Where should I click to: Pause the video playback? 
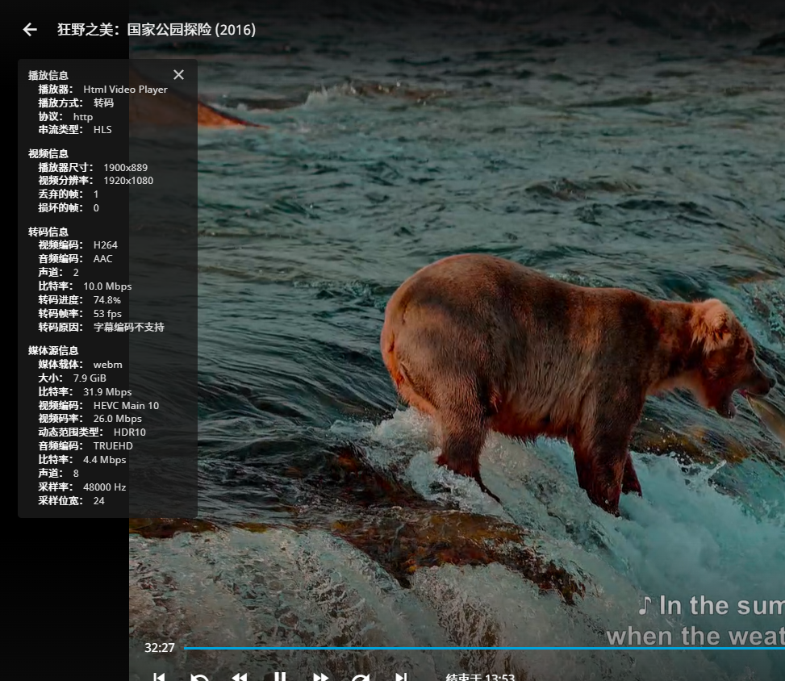point(279,678)
